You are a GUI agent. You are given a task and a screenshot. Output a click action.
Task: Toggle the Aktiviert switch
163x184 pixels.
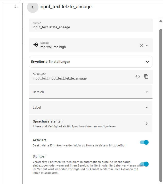point(144,142)
